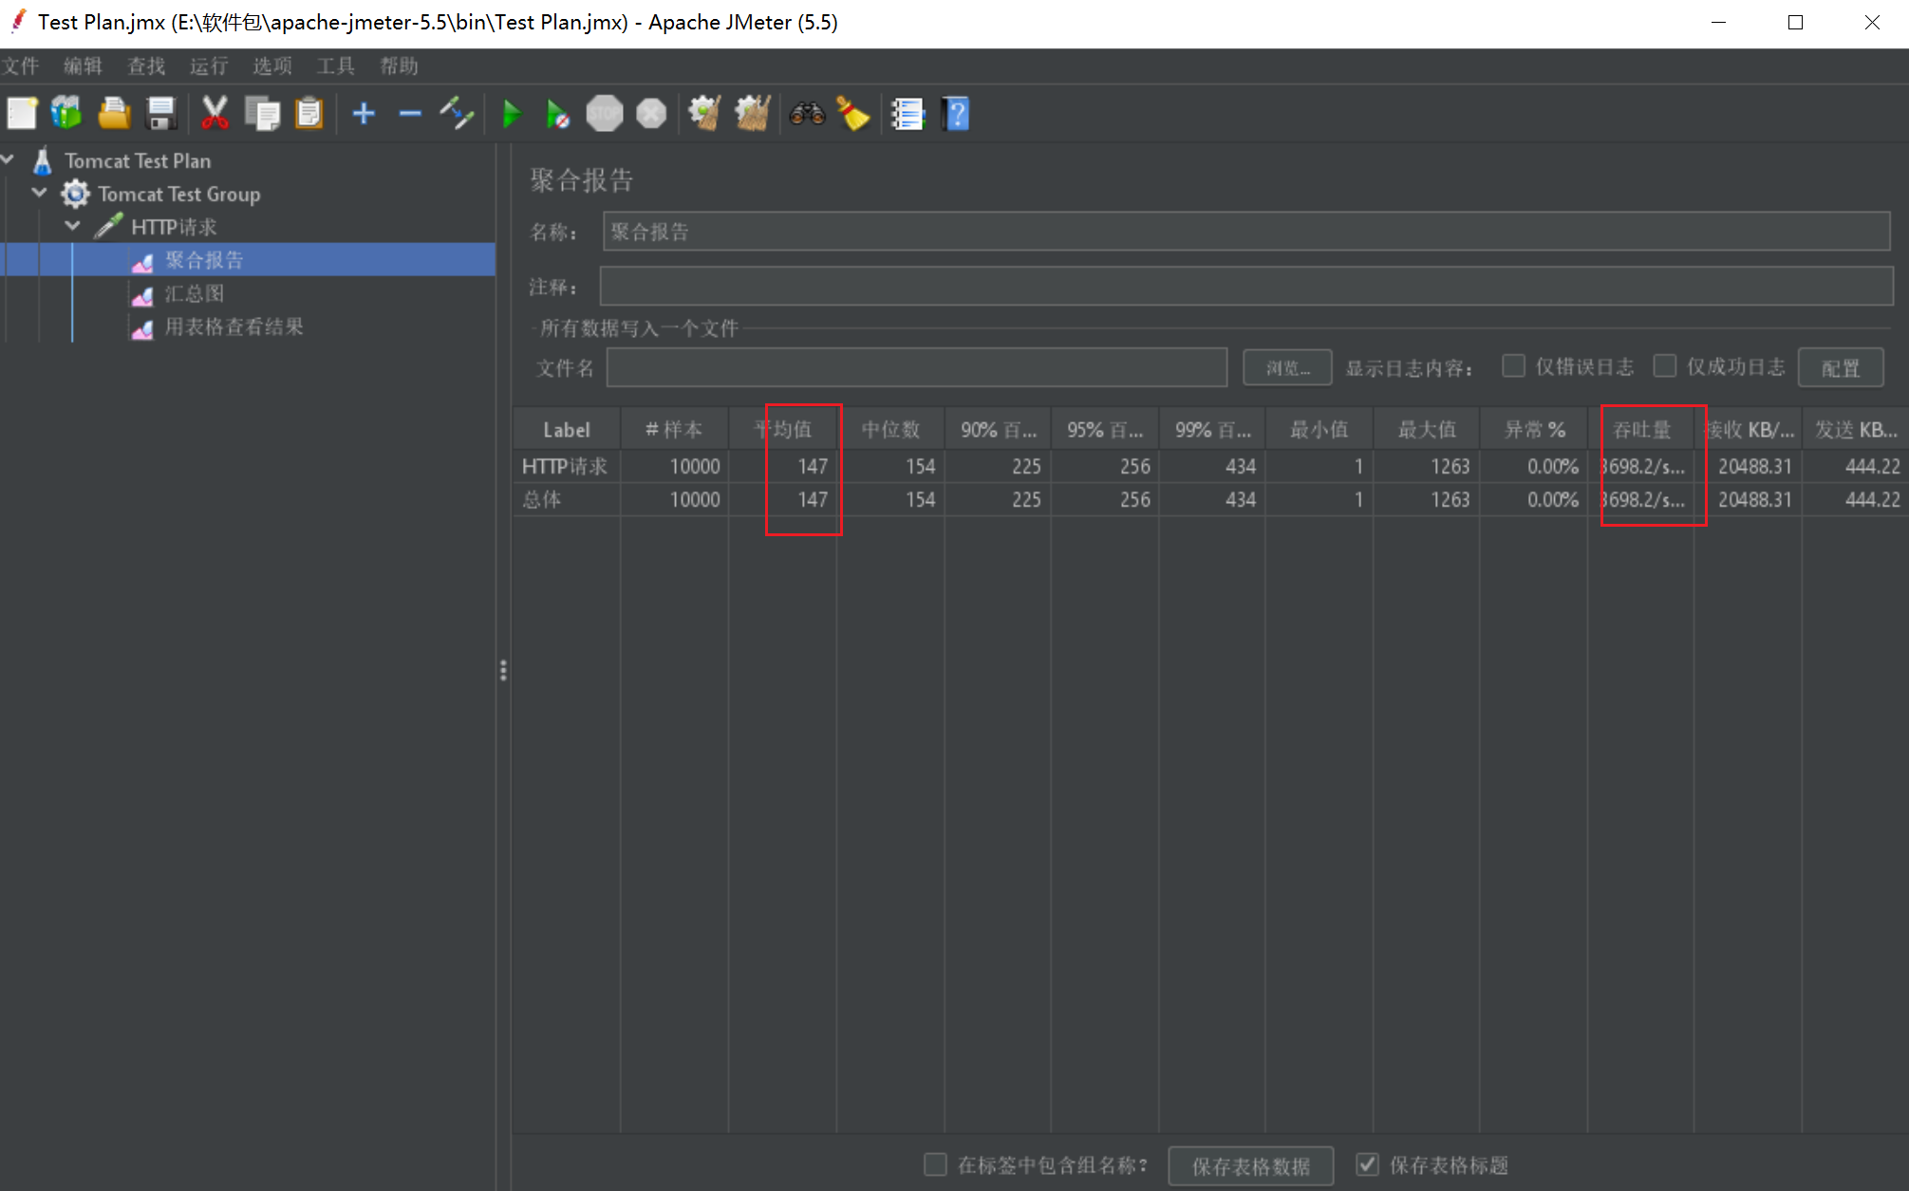Click the Shutdown test icon
This screenshot has width=1909, height=1191.
click(651, 114)
